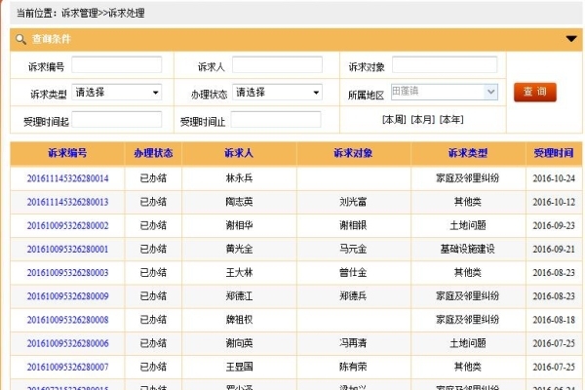The width and height of the screenshot is (585, 390).
Task: Open record 201611145326280014
Action: [x=67, y=178]
